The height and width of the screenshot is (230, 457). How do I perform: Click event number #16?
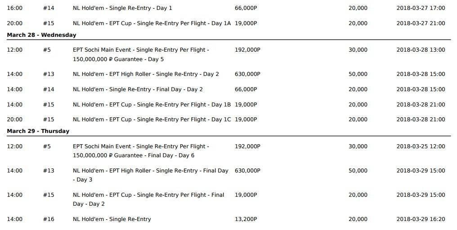(49, 219)
